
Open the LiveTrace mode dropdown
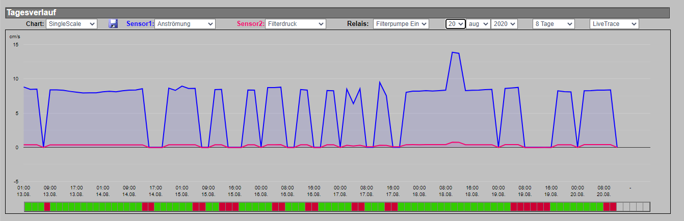tap(614, 24)
